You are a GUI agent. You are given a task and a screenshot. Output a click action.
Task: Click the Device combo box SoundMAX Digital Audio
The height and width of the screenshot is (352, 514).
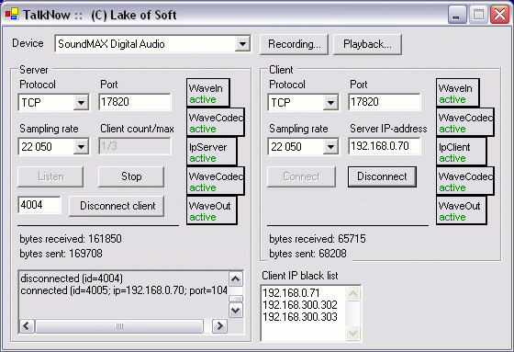coord(152,44)
